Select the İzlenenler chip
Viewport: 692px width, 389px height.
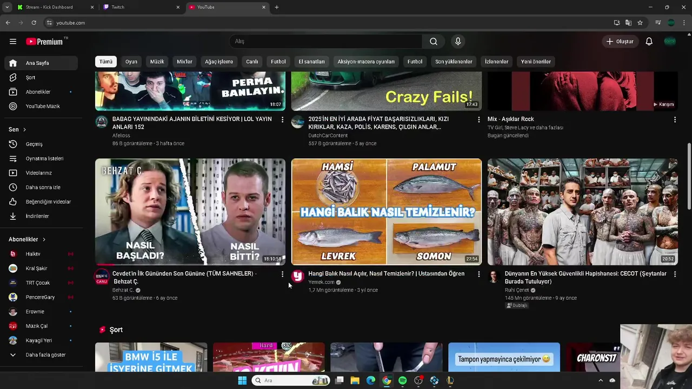[x=496, y=62]
